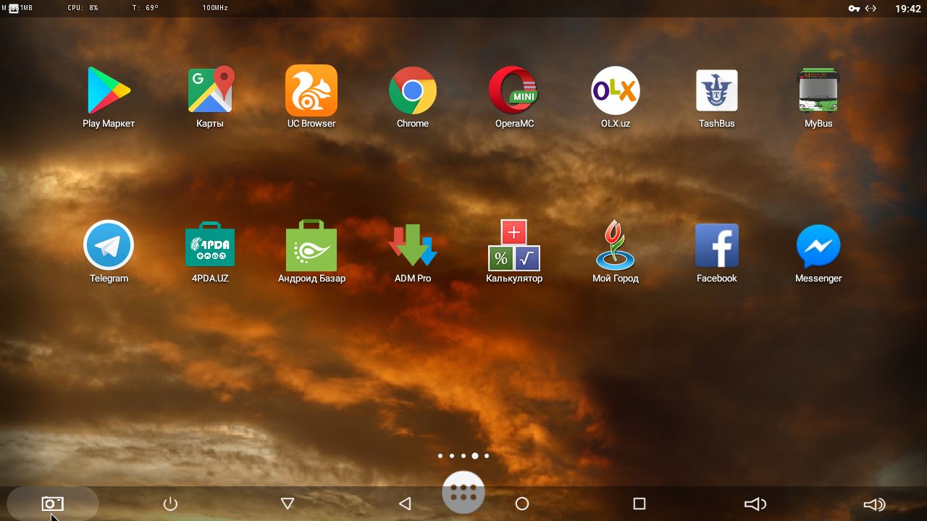This screenshot has width=927, height=521.
Task: Launch ADM Pro download manager
Action: pos(413,245)
